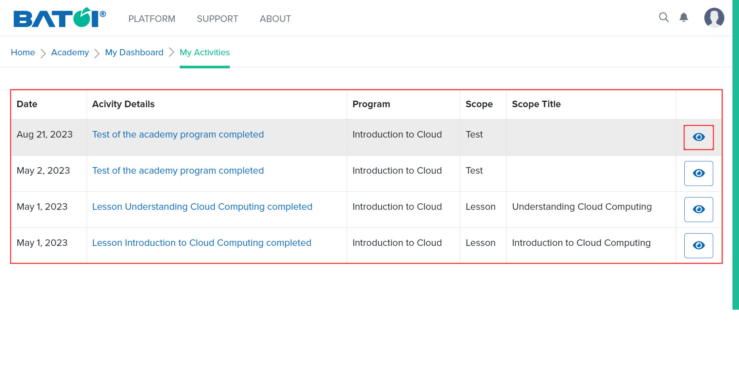The height and width of the screenshot is (370, 739).
Task: Open 'Lesson Understanding Cloud Computing completed' link
Action: click(202, 207)
